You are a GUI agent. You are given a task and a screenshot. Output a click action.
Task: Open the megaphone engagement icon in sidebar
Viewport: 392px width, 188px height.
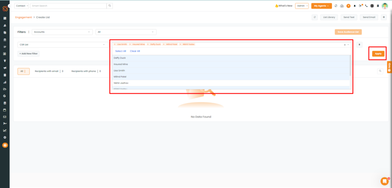click(5, 68)
